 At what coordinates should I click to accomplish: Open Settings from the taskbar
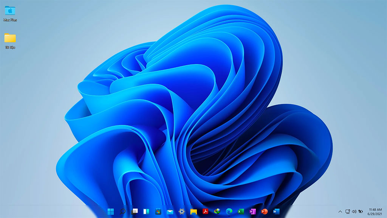click(x=181, y=211)
